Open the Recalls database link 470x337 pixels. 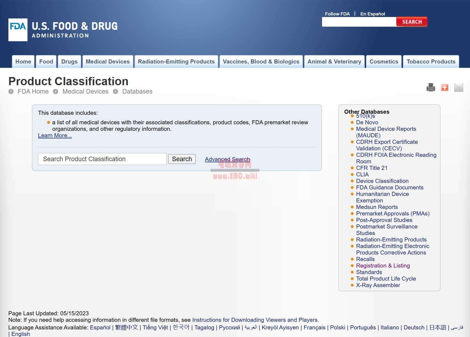pos(365,259)
